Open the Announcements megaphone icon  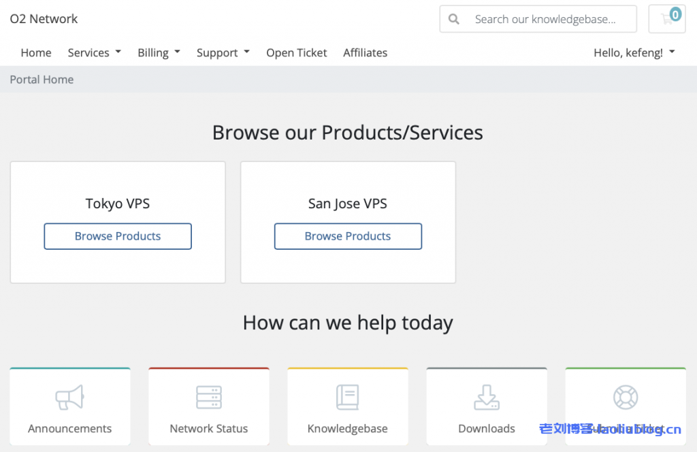[69, 398]
